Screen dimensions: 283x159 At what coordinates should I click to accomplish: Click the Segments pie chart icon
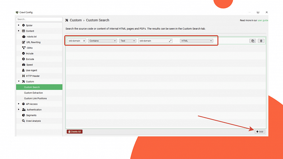point(23,115)
